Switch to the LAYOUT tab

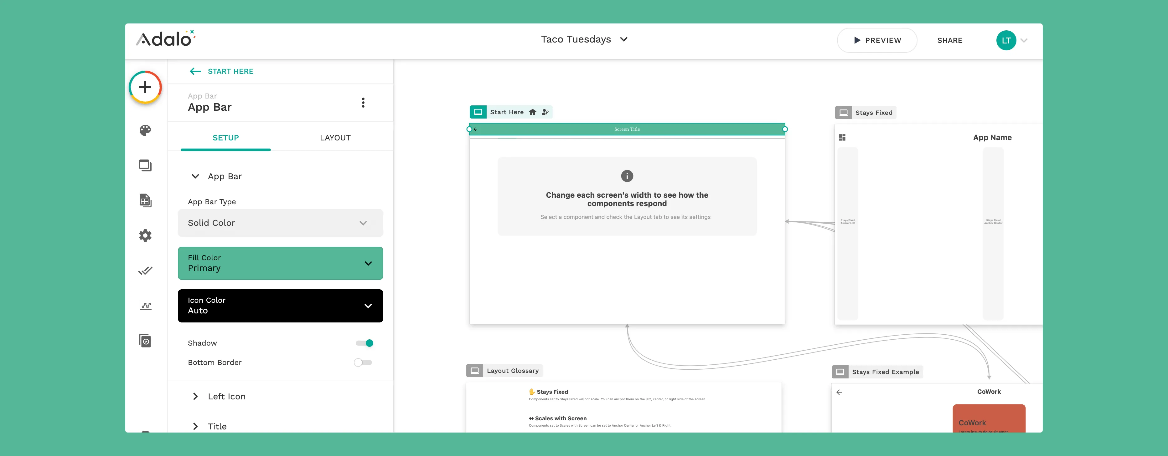pyautogui.click(x=335, y=138)
